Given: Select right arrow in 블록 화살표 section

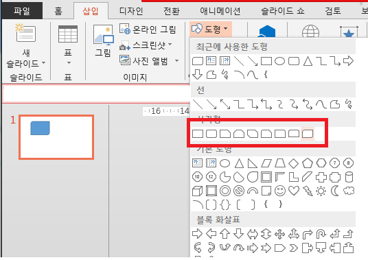Looking at the screenshot, I should click(x=197, y=234).
